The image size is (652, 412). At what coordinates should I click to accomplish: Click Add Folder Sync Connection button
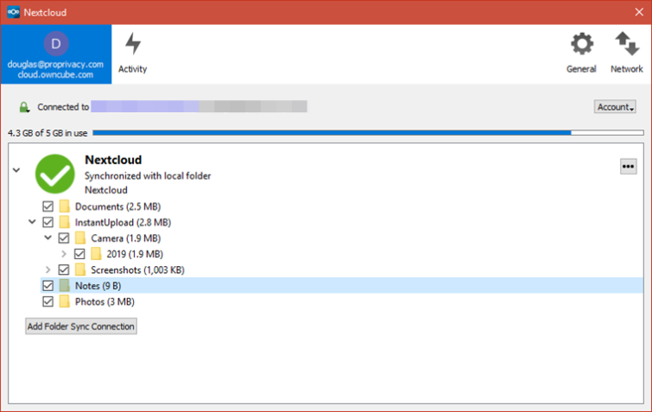pyautogui.click(x=81, y=326)
